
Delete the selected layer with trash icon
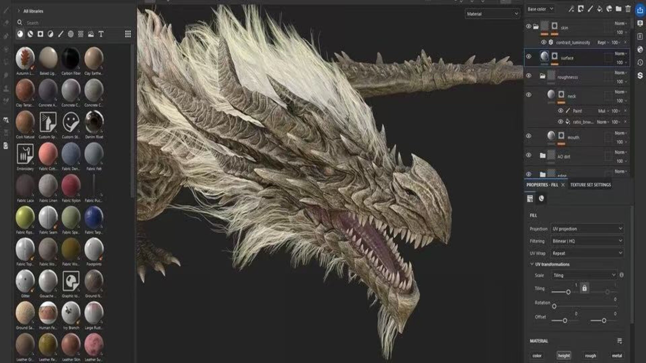[628, 9]
